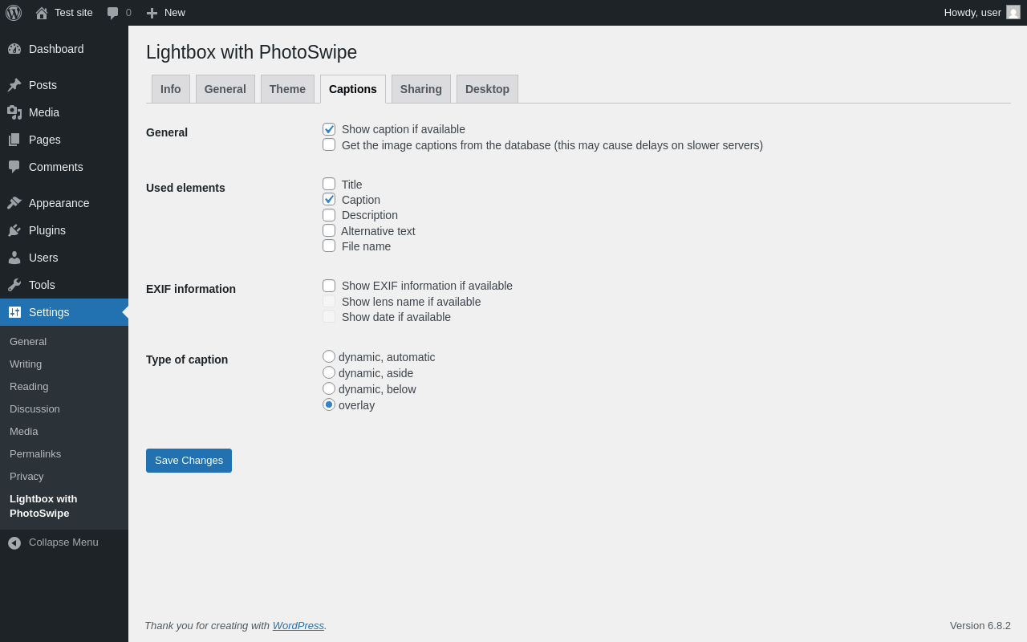Click the Save Changes button
The width and height of the screenshot is (1027, 642).
click(x=189, y=461)
